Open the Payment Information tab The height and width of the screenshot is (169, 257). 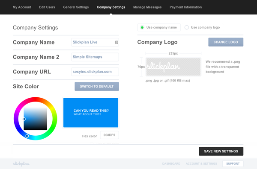[186, 7]
